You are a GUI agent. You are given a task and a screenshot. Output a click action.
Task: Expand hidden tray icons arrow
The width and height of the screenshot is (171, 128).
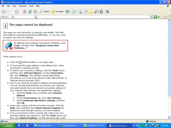click(137, 126)
